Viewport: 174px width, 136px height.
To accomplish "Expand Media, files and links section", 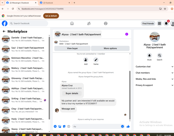I will (x=155, y=79).
